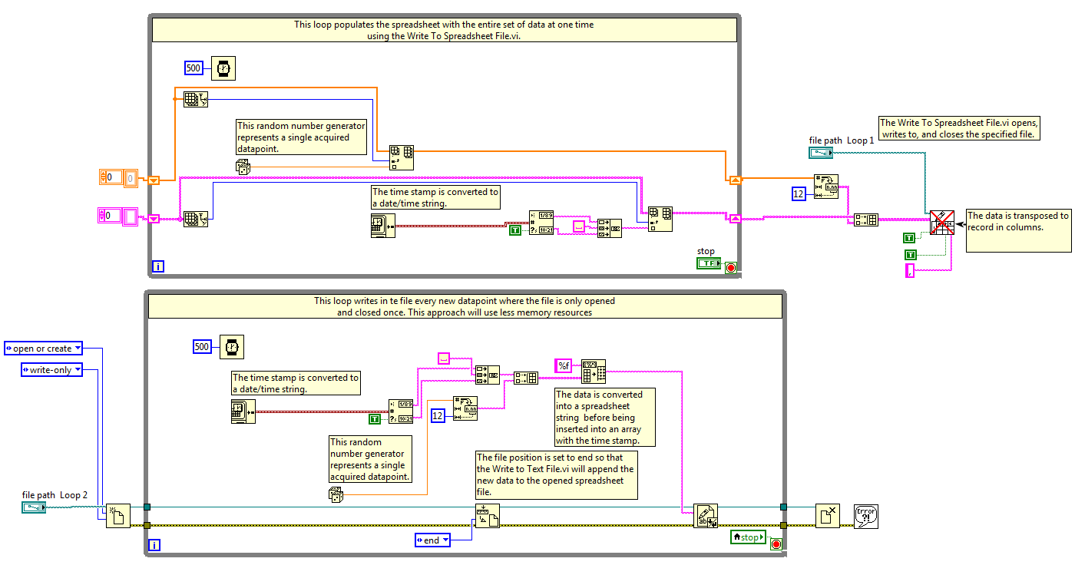Viewport: 1075px width, 565px height.
Task: Select the Insert Into Array node on the pink wire
Action: click(x=660, y=219)
